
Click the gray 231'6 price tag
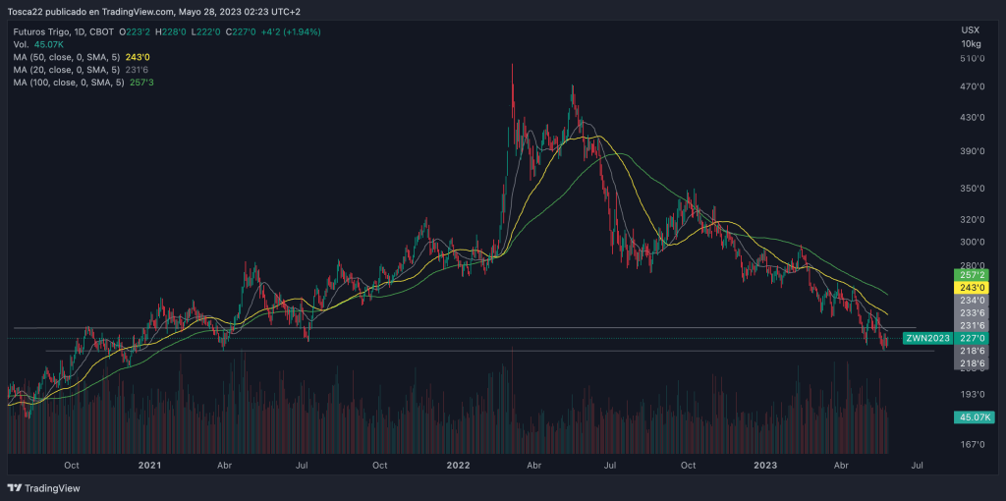click(971, 325)
